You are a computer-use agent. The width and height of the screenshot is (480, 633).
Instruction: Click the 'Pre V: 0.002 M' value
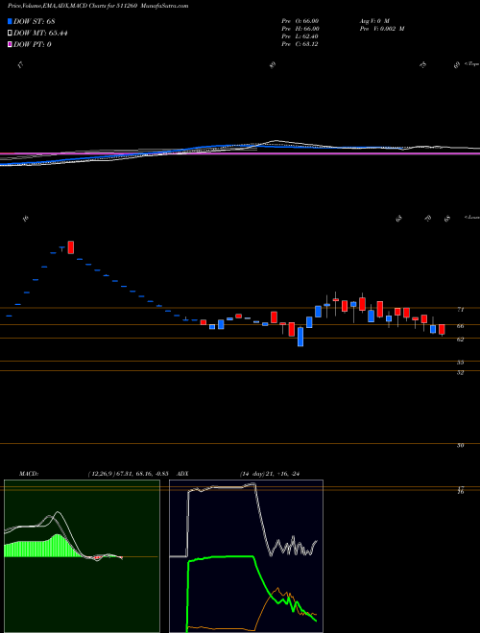coord(381,28)
